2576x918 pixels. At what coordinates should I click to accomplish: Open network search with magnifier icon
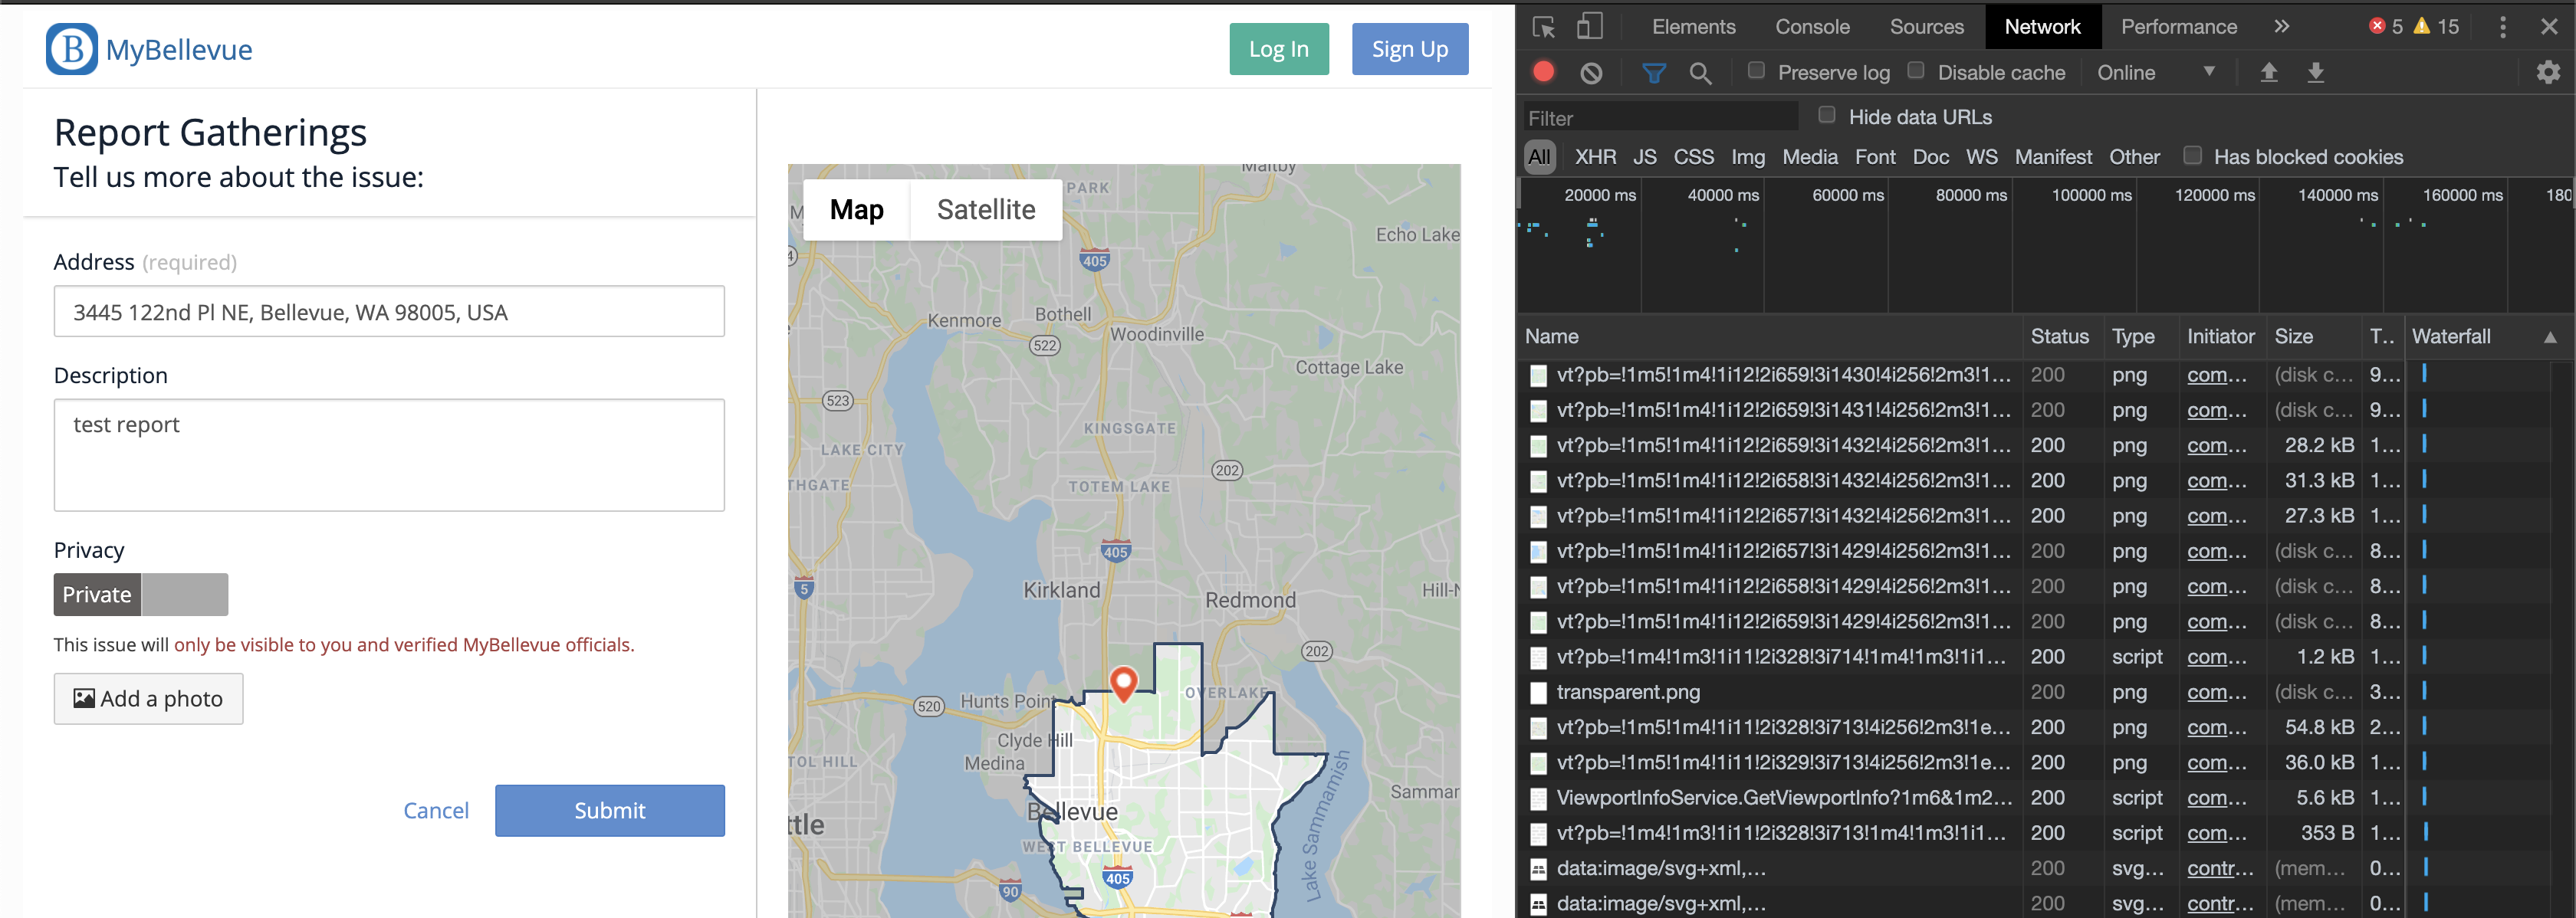pos(1700,73)
